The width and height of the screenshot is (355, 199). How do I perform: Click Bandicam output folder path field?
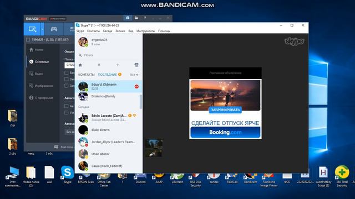69,65
